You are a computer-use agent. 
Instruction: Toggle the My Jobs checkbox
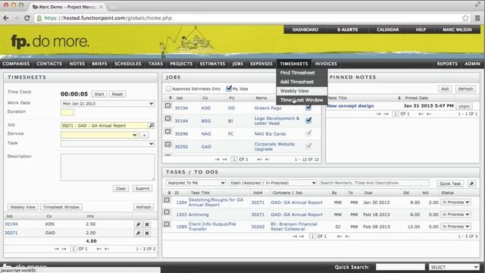tap(229, 89)
